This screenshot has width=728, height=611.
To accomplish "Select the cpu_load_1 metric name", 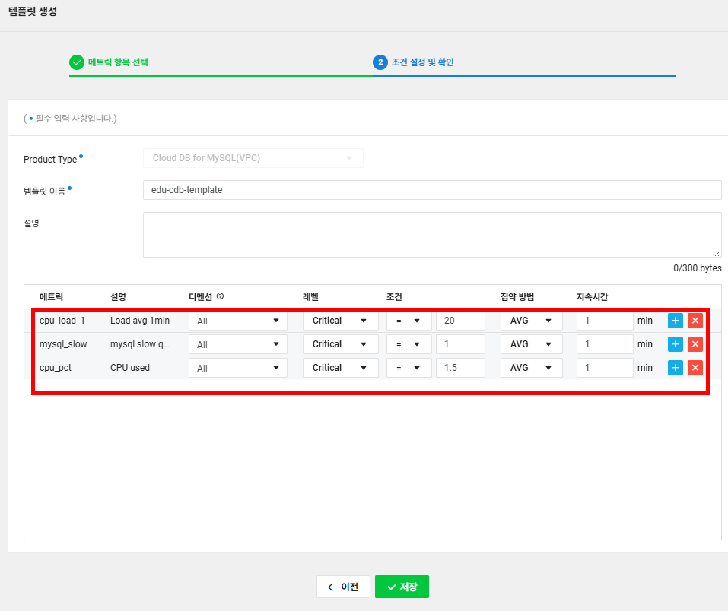I will coord(62,321).
